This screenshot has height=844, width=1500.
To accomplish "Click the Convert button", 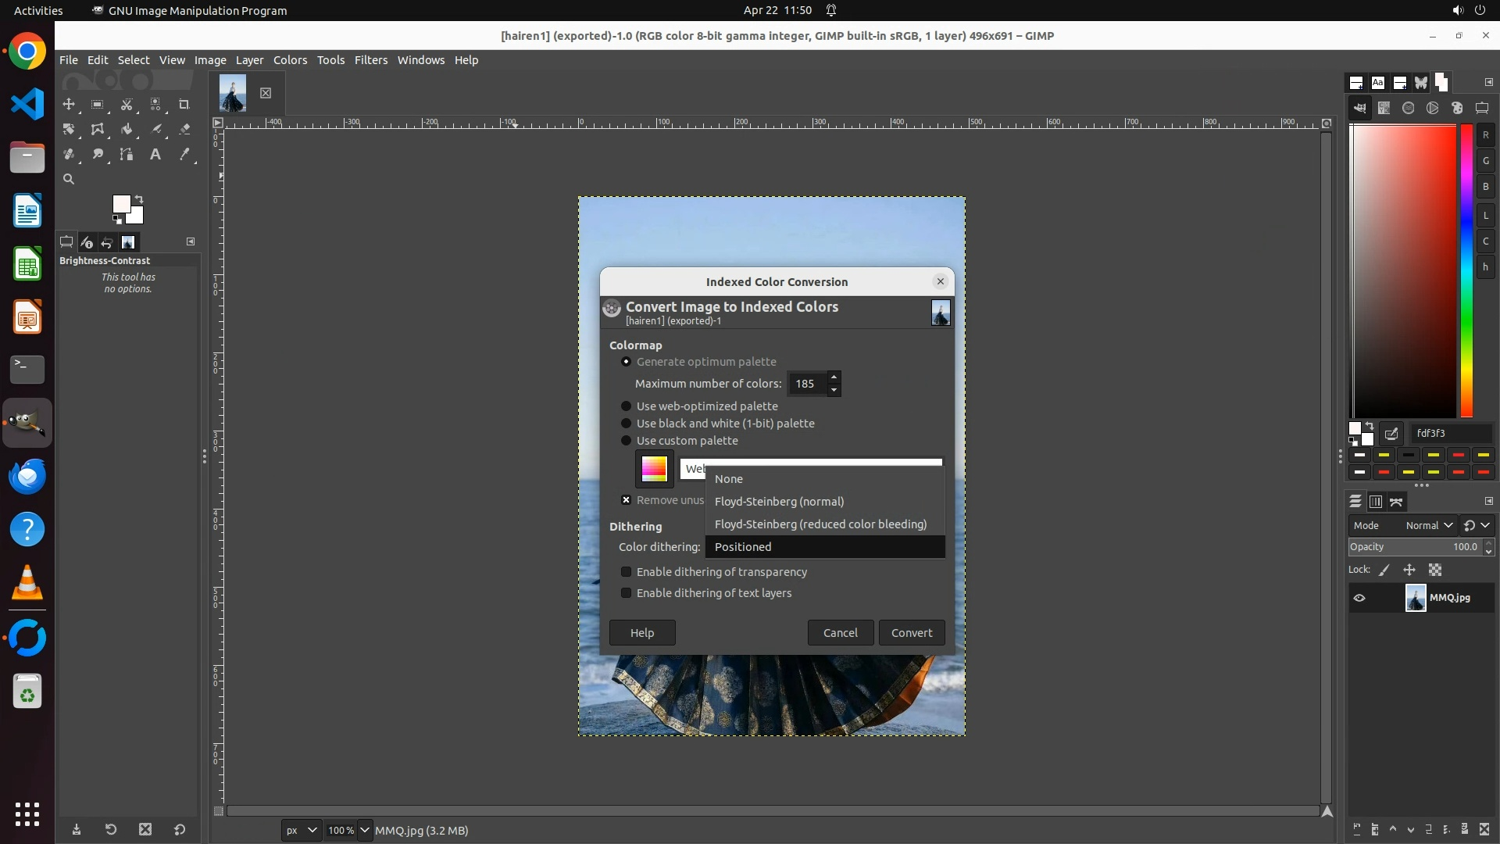I will (912, 633).
